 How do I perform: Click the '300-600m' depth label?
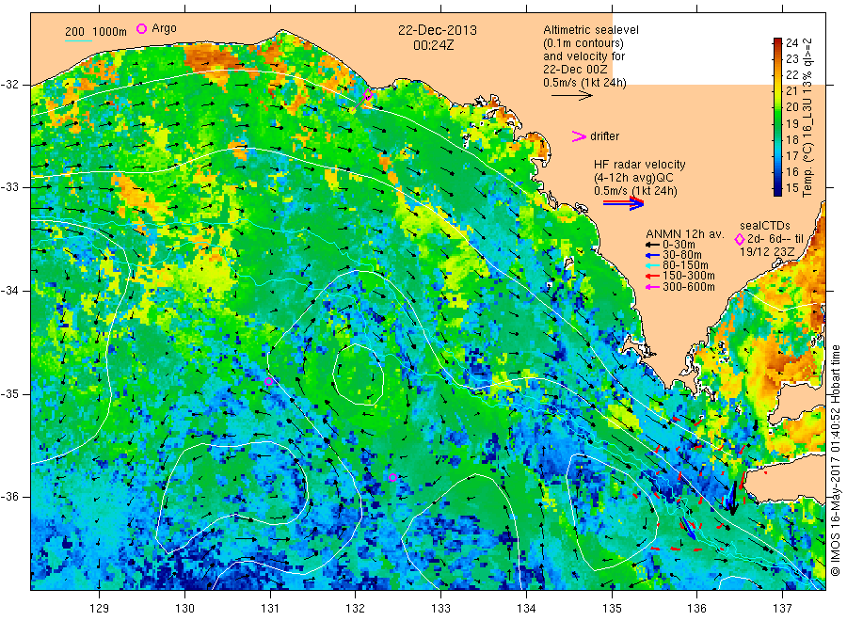pyautogui.click(x=689, y=287)
